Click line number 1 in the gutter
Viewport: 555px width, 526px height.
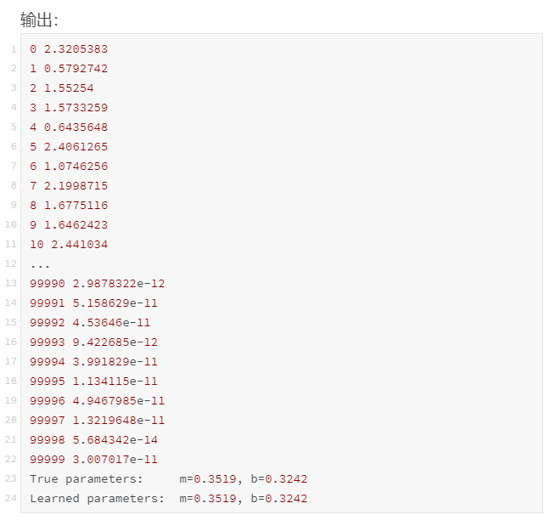point(14,49)
